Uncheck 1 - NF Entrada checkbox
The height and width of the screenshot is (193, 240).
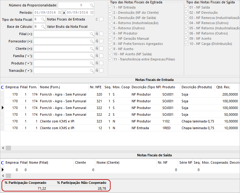tap(110, 7)
